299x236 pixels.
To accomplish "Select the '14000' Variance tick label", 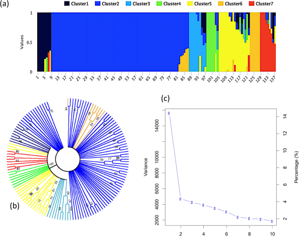I will pyautogui.click(x=159, y=126).
